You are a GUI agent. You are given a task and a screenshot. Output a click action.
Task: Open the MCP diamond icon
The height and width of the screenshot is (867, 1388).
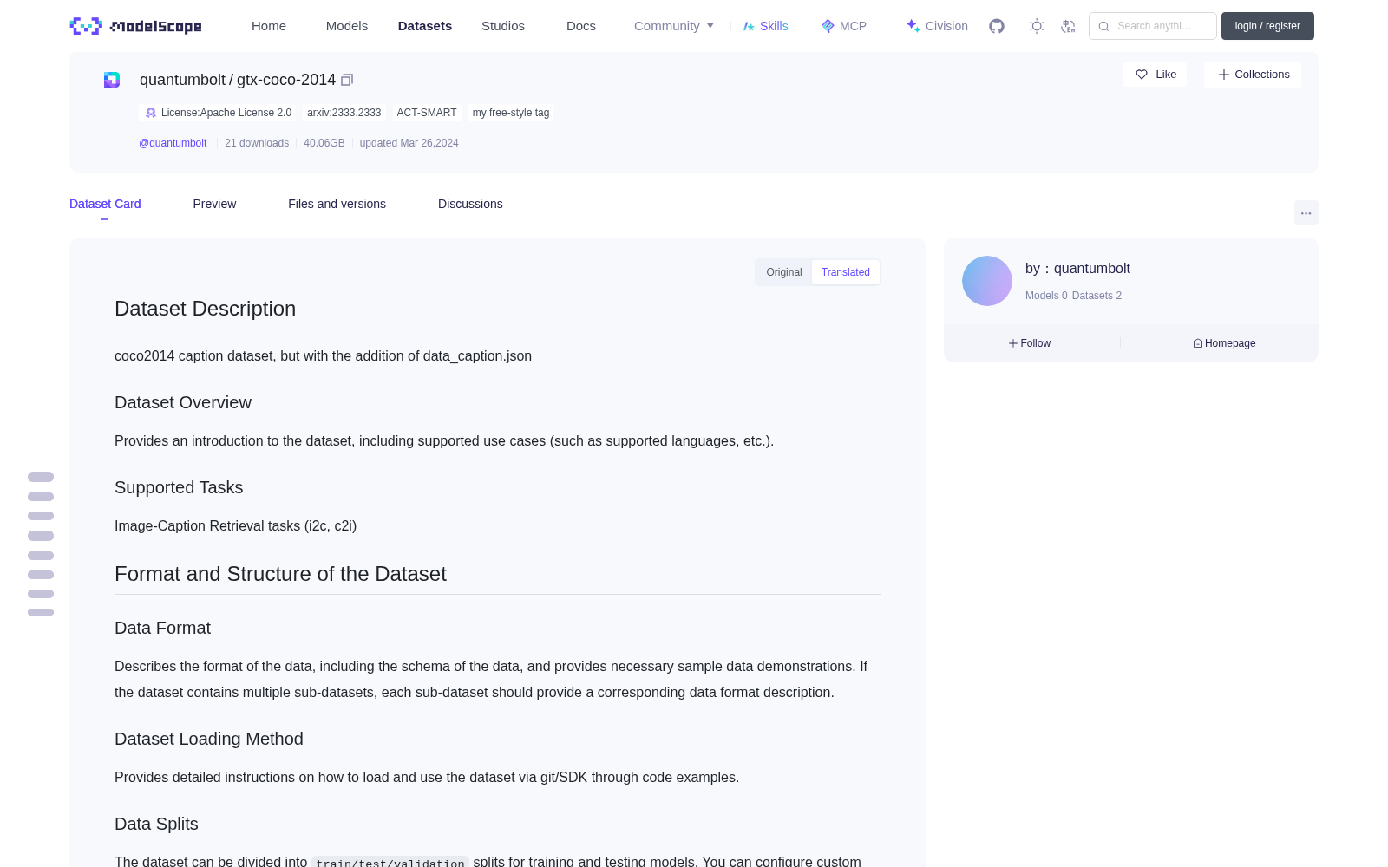point(828,26)
